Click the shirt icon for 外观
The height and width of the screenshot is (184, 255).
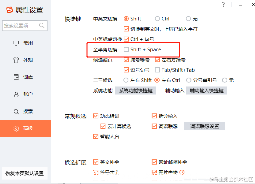pyautogui.click(x=16, y=60)
